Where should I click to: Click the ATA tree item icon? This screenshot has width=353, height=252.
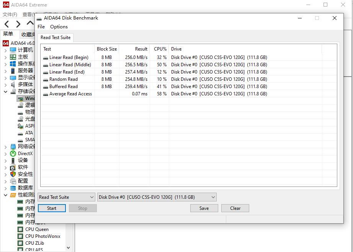click(x=21, y=133)
